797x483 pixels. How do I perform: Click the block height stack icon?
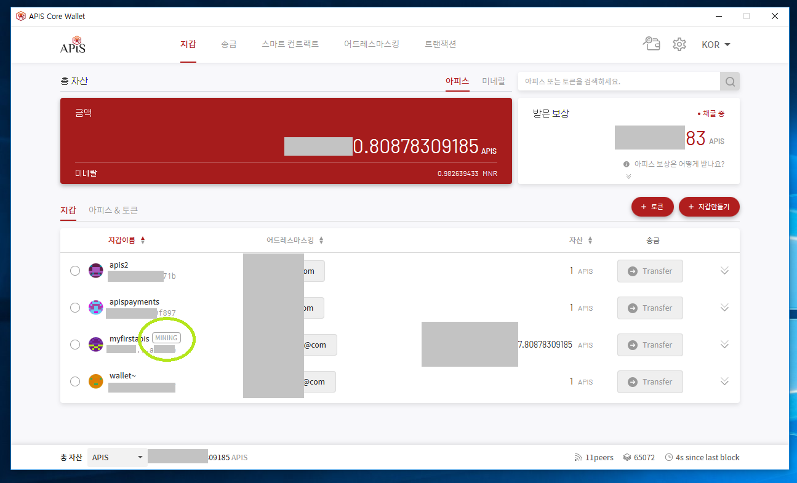coord(627,458)
